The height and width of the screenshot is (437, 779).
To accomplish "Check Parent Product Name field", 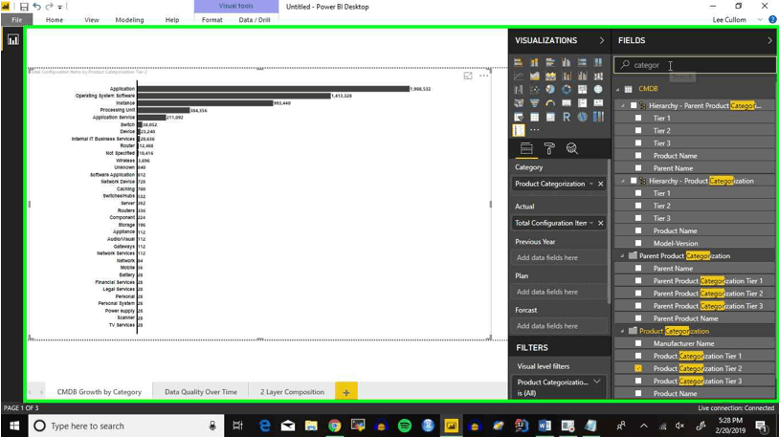I will click(638, 317).
